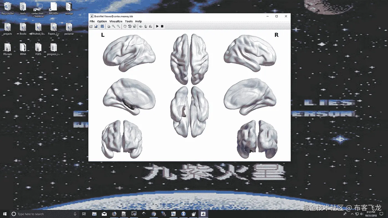This screenshot has width=388, height=218.
Task: Switch to axial brain view icon
Action: pos(146,26)
